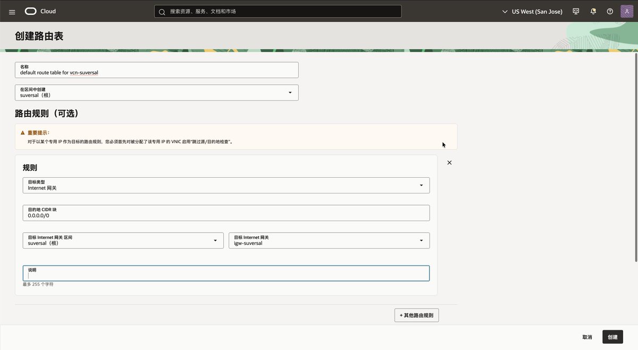Viewport: 638px width, 350px height.
Task: Open the hamburger navigation menu
Action: 12,11
